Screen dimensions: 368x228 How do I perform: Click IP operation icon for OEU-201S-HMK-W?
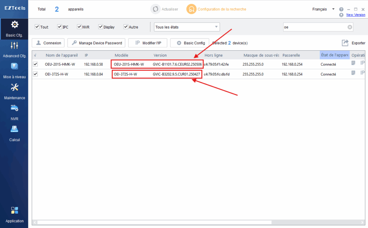(x=363, y=63)
